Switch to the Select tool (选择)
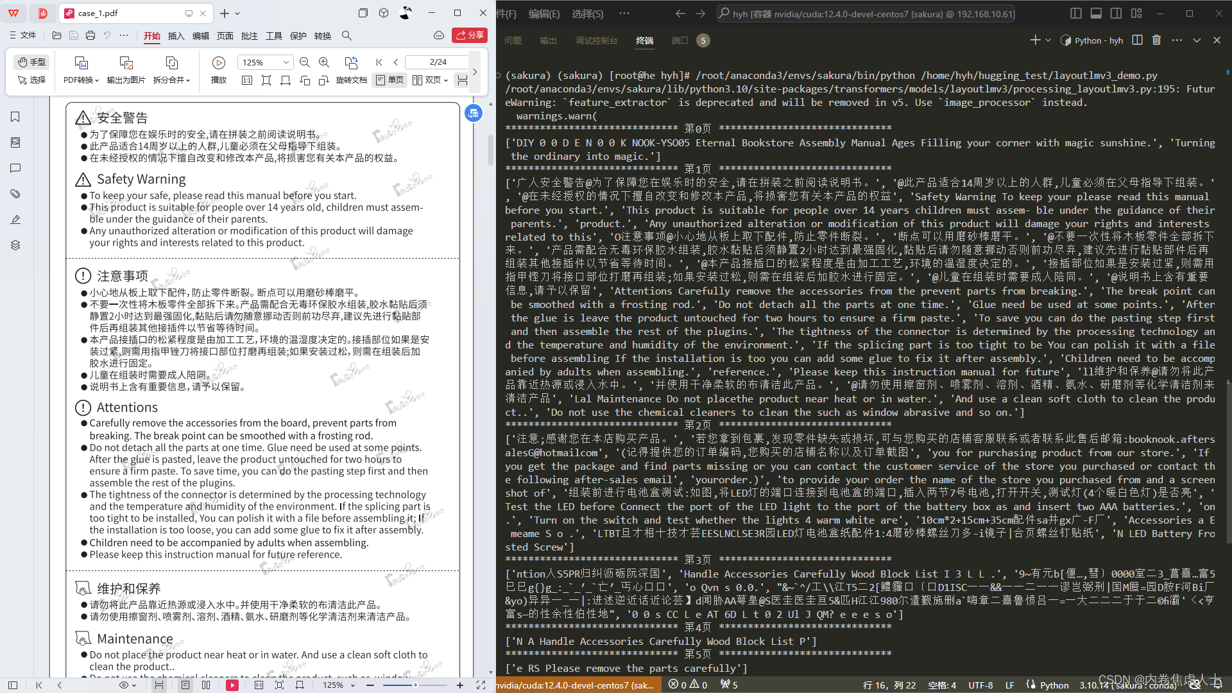Screen dimensions: 1232x693 (31, 80)
